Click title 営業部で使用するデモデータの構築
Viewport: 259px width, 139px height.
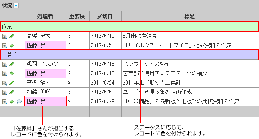pos(165,73)
